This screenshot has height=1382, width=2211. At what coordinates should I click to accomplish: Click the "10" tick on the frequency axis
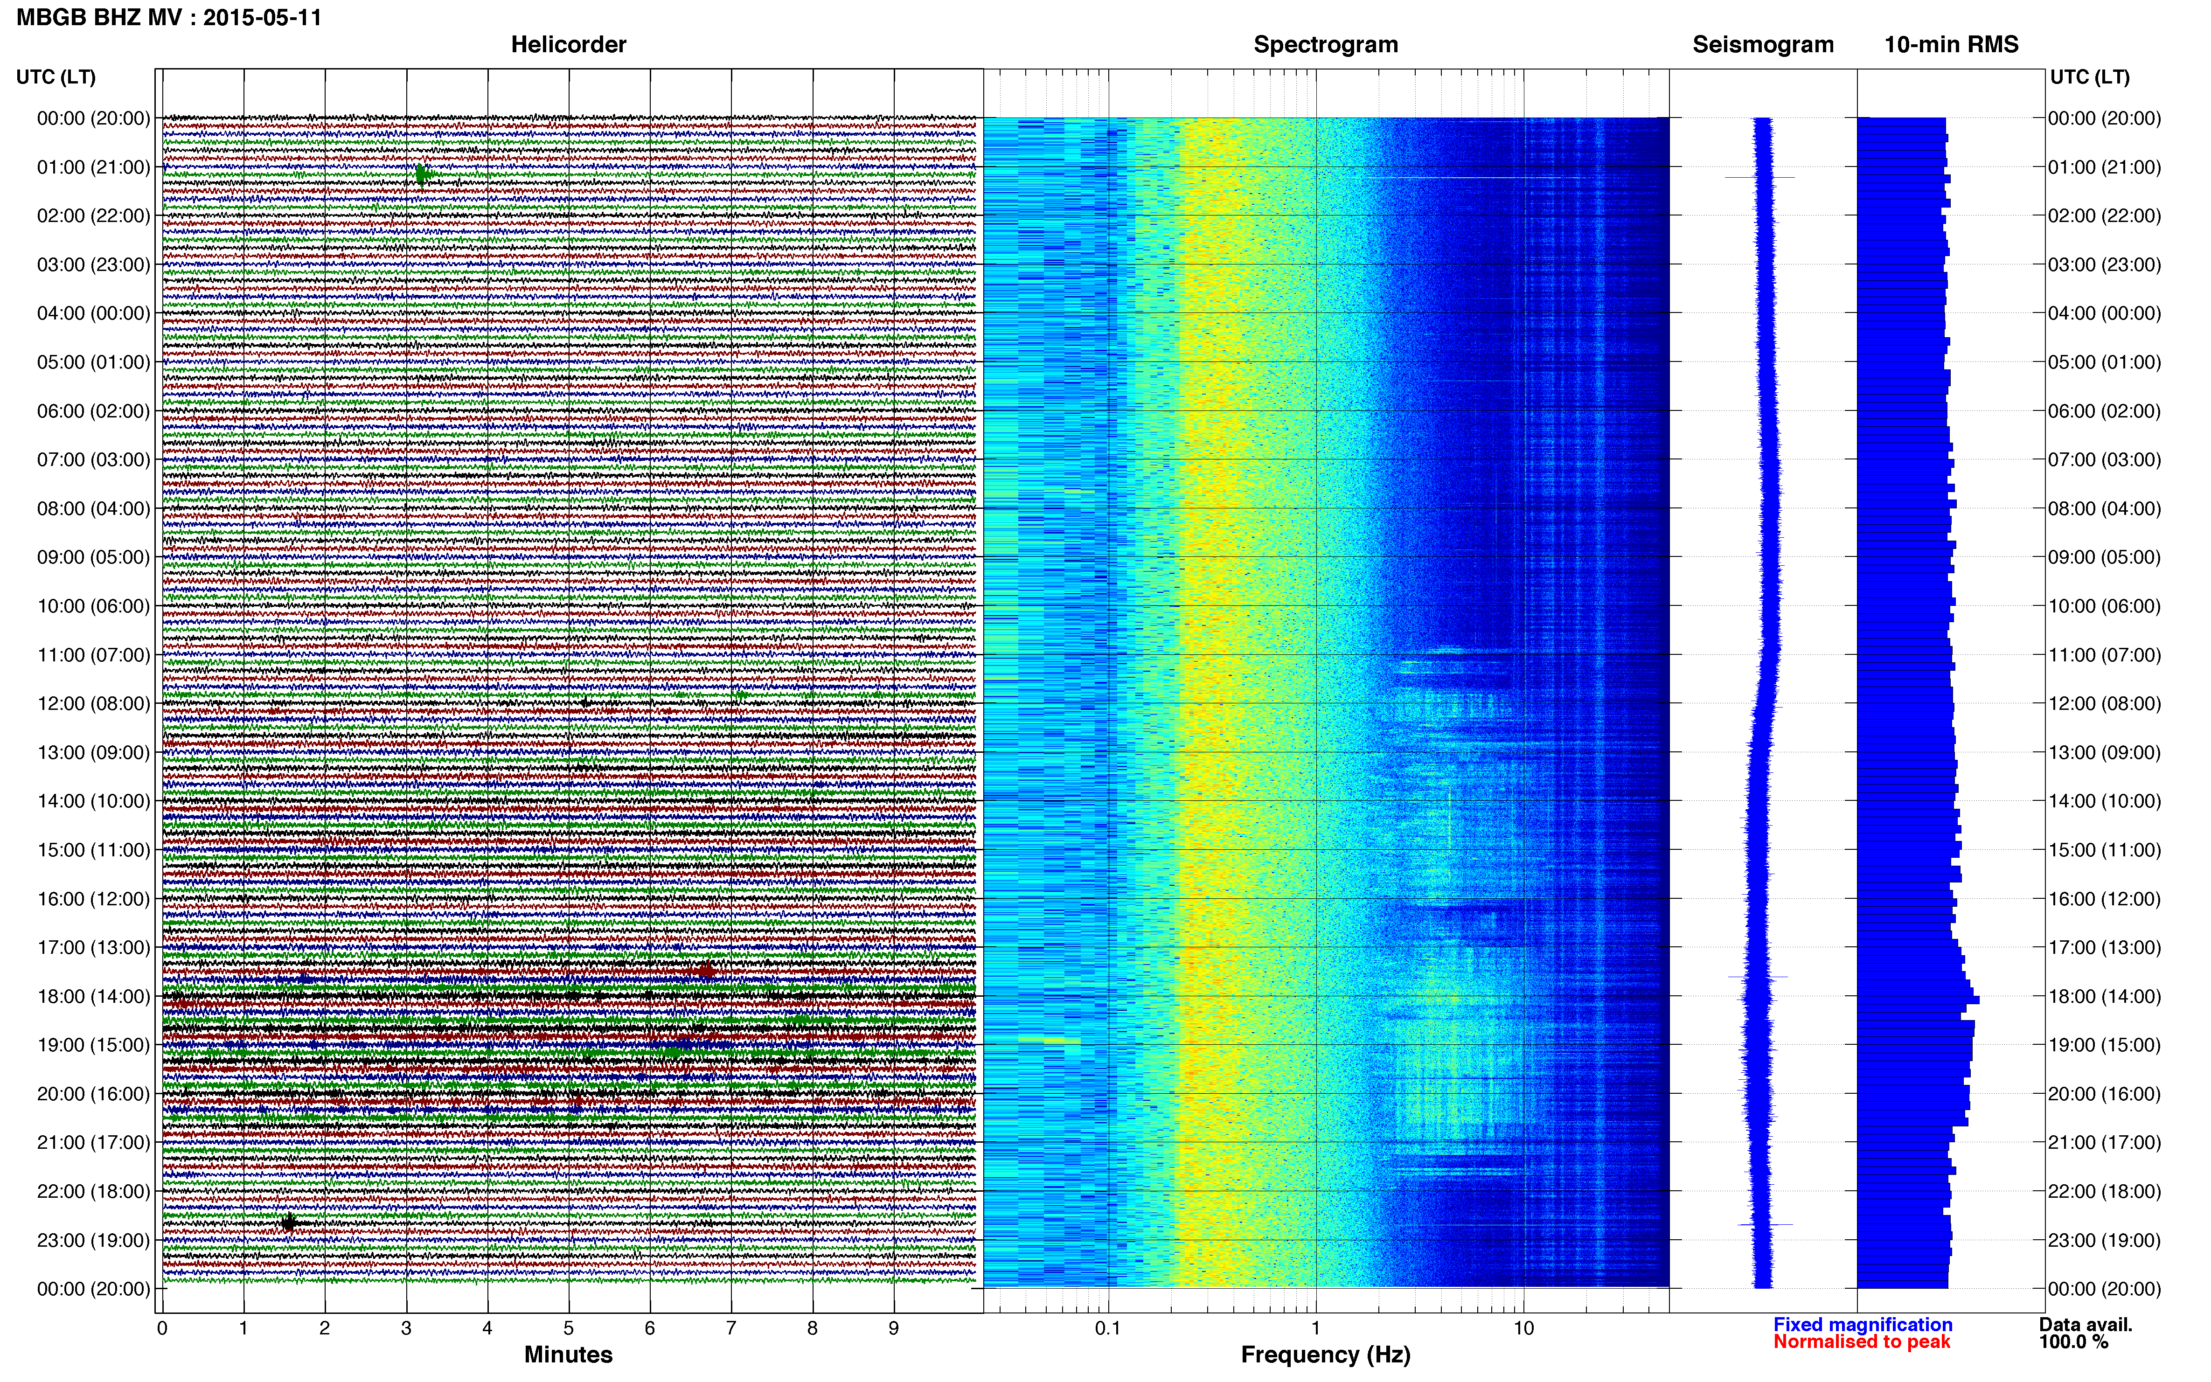click(x=1523, y=1328)
